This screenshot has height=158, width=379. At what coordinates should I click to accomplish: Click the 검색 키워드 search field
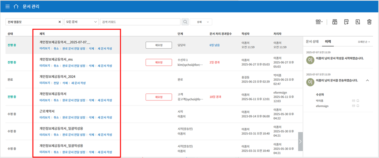pyautogui.click(x=140, y=22)
